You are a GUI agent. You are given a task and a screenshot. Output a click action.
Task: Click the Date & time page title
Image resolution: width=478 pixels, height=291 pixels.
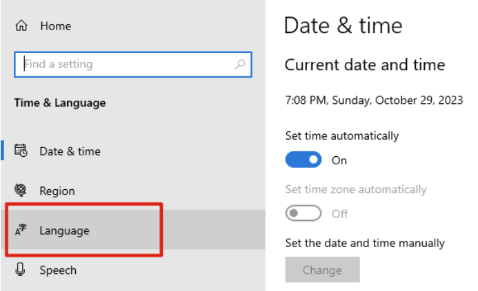[x=343, y=25]
